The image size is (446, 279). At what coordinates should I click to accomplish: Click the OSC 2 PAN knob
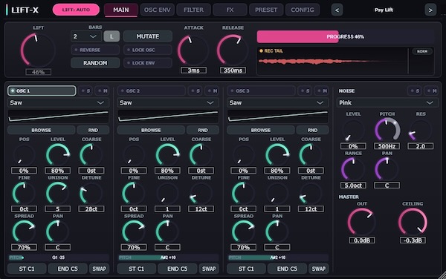click(x=167, y=232)
